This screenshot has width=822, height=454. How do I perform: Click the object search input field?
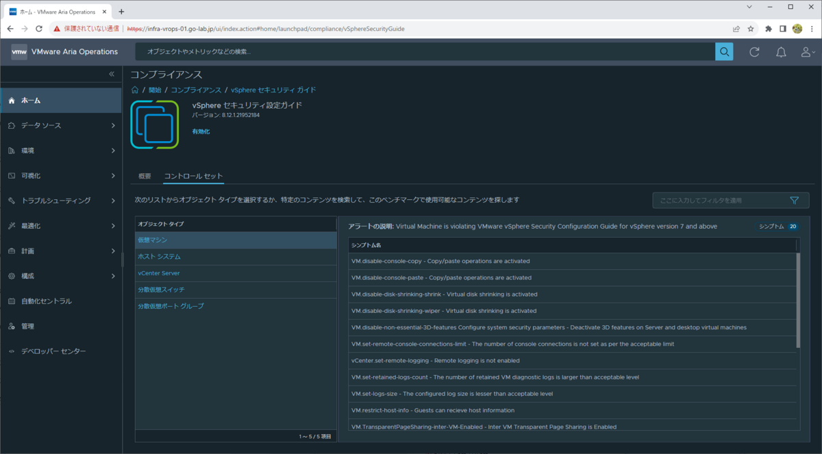(x=425, y=51)
